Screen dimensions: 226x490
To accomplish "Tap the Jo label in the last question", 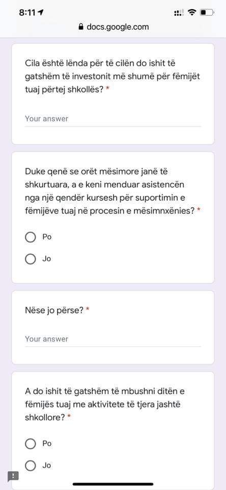I will (46, 465).
